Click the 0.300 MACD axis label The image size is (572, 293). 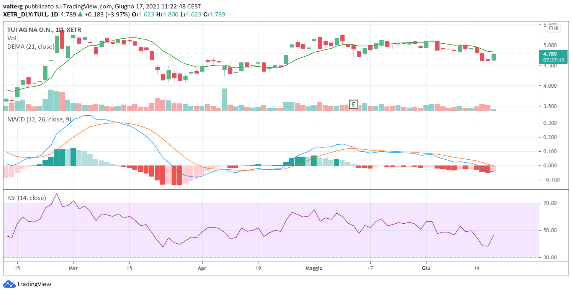click(550, 123)
